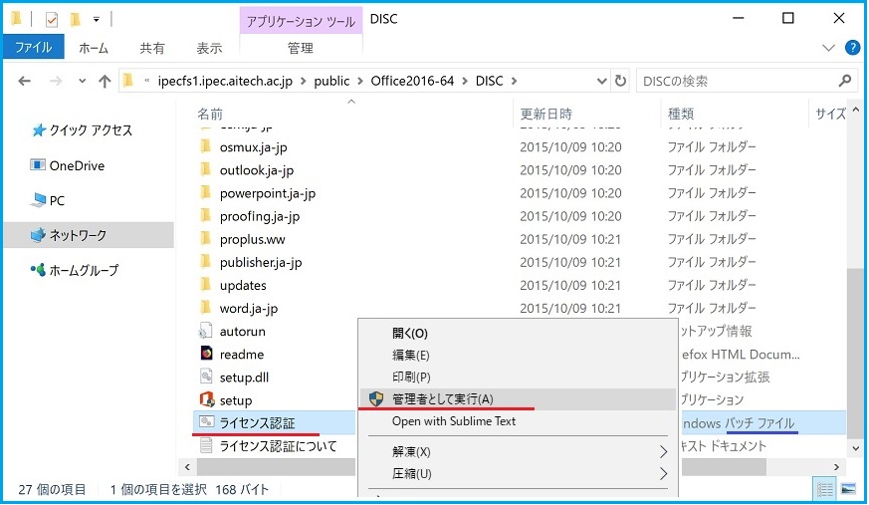Select the readme HTML file icon
This screenshot has width=869, height=505.
point(206,354)
